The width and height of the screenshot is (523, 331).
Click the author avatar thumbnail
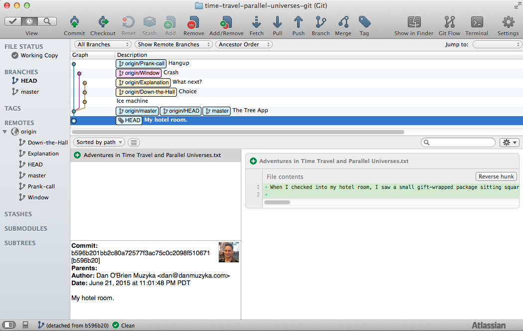coord(229,252)
